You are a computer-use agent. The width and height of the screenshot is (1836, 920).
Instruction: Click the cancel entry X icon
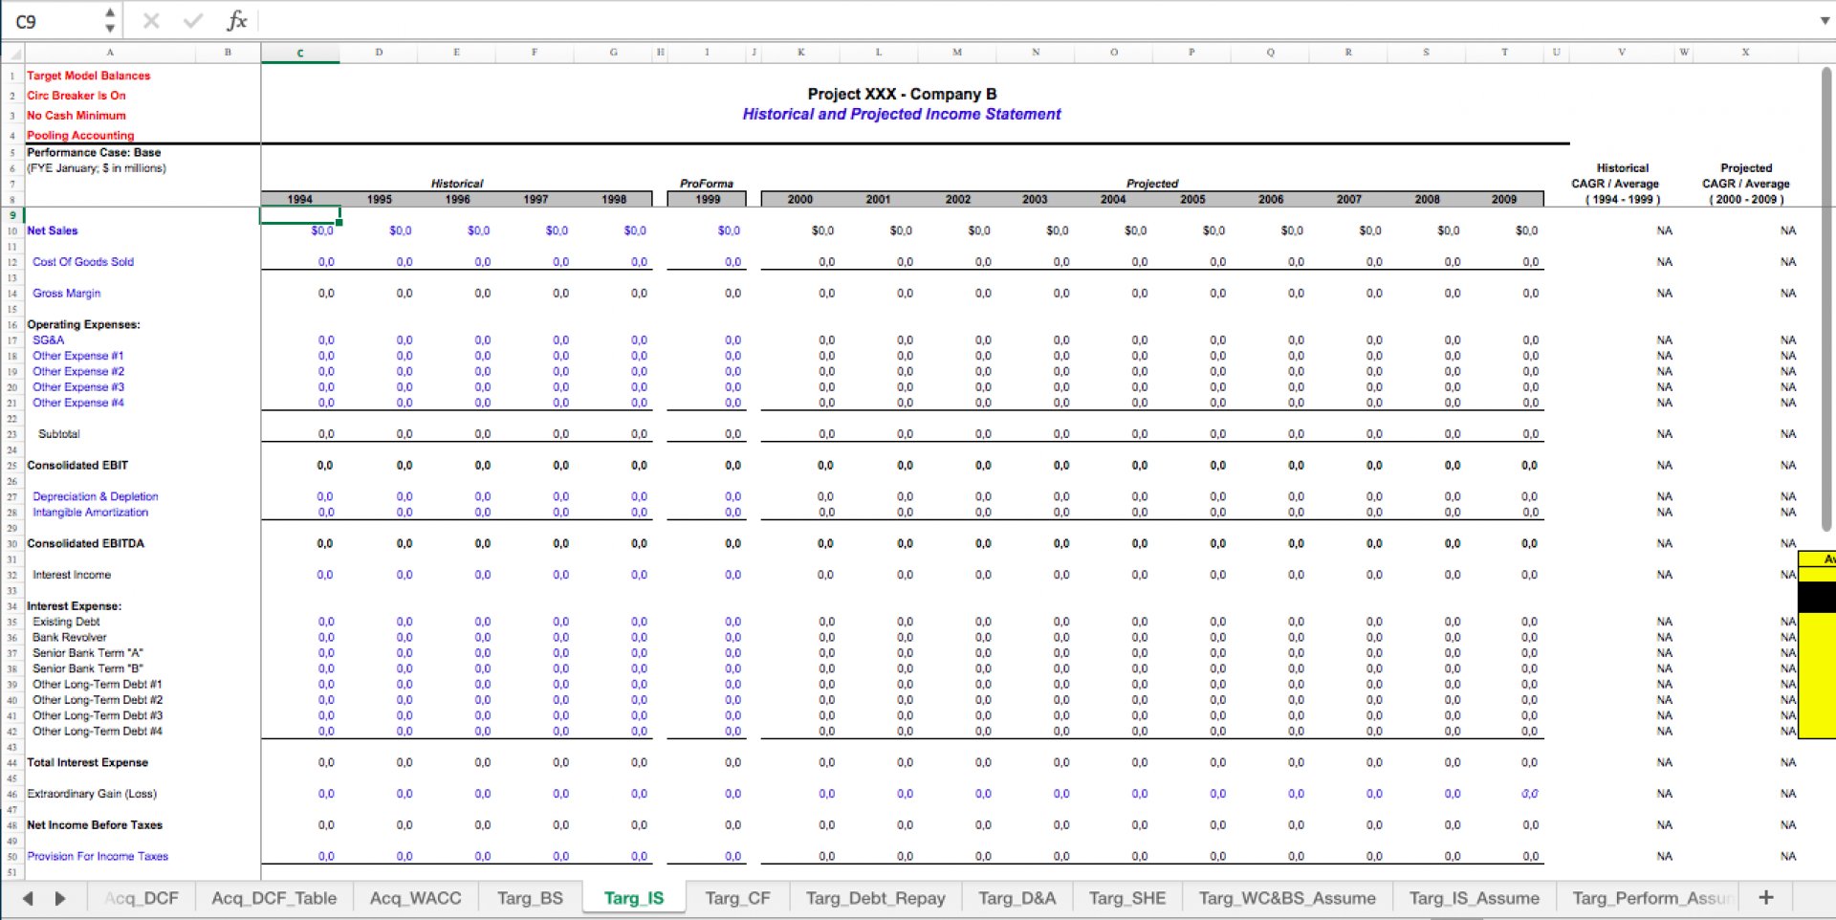[151, 21]
